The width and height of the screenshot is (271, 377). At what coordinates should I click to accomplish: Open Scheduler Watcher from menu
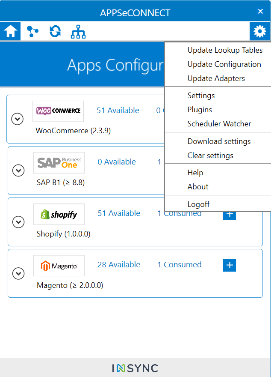219,124
